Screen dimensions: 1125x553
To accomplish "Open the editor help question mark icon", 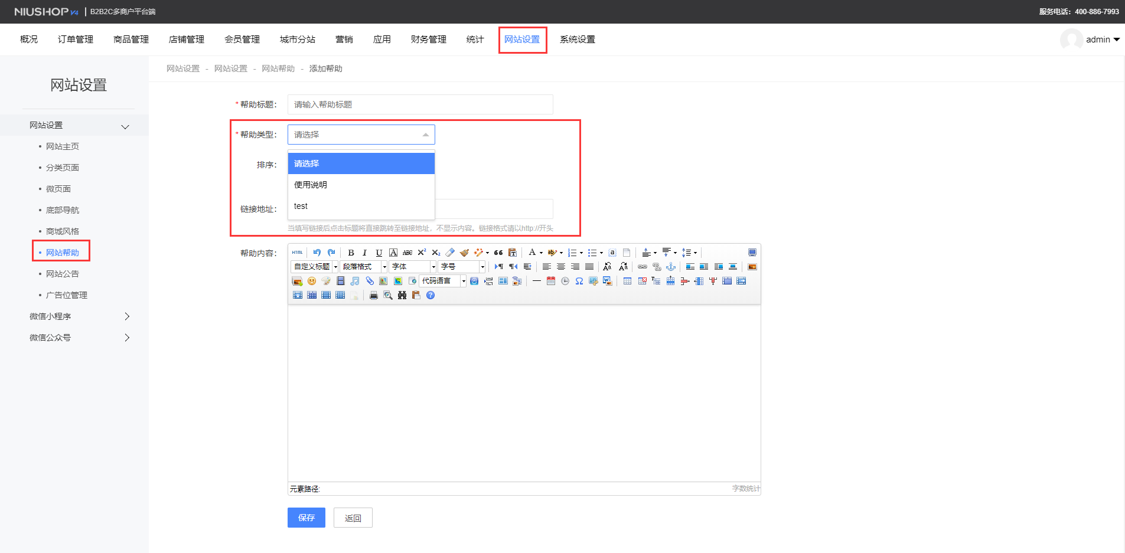I will tap(431, 295).
